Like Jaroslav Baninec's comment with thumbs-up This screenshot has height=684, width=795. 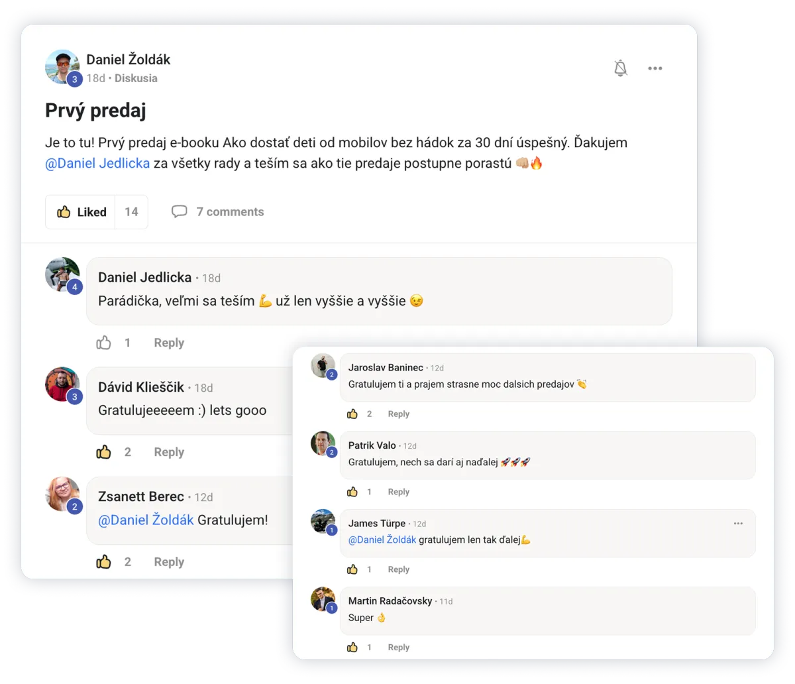tap(352, 414)
